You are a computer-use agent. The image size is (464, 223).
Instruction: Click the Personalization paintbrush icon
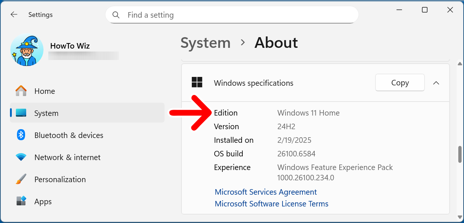[x=21, y=179]
